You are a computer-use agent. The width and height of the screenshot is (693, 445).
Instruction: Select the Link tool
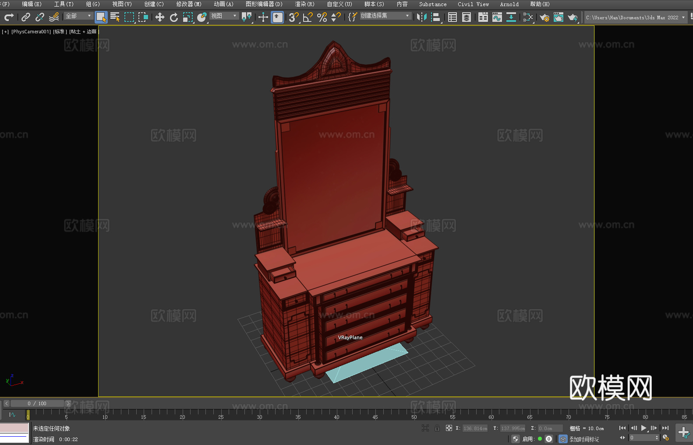click(26, 17)
